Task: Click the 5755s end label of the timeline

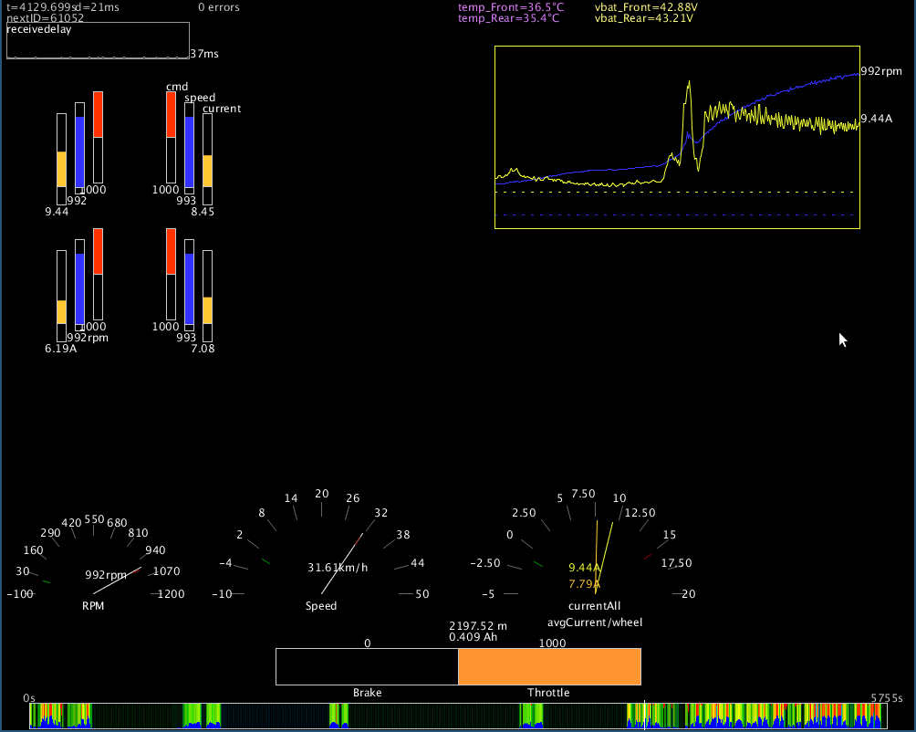Action: tap(886, 698)
